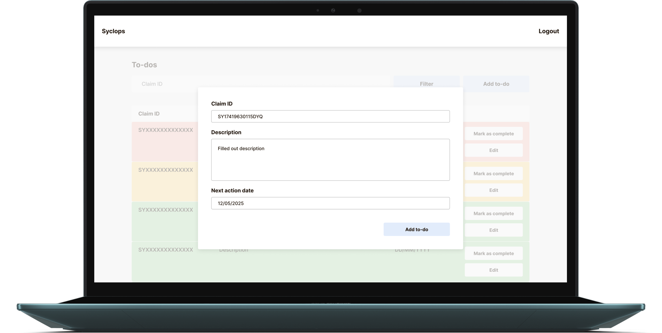This screenshot has width=662, height=333.
Task: Click the Syclops logo text
Action: (113, 31)
